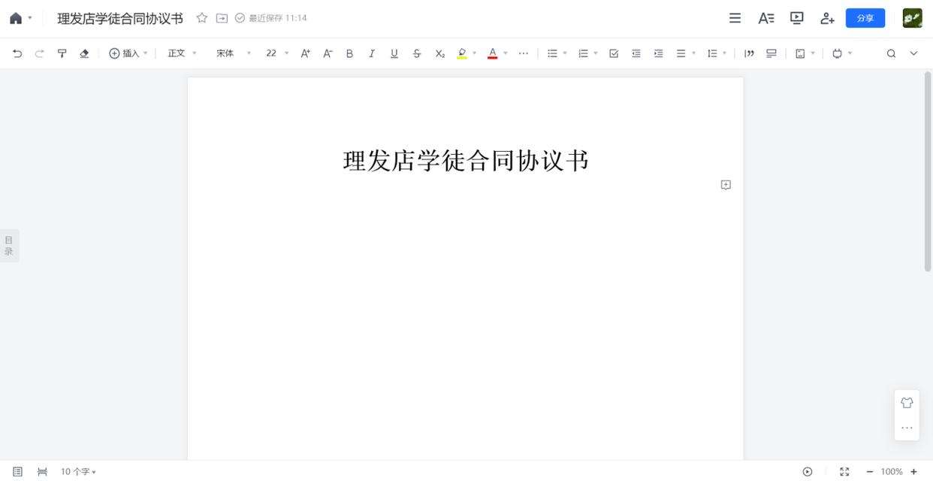Viewport: 933px width, 481px height.
Task: Open the 宋体 font dropdown
Action: click(234, 53)
